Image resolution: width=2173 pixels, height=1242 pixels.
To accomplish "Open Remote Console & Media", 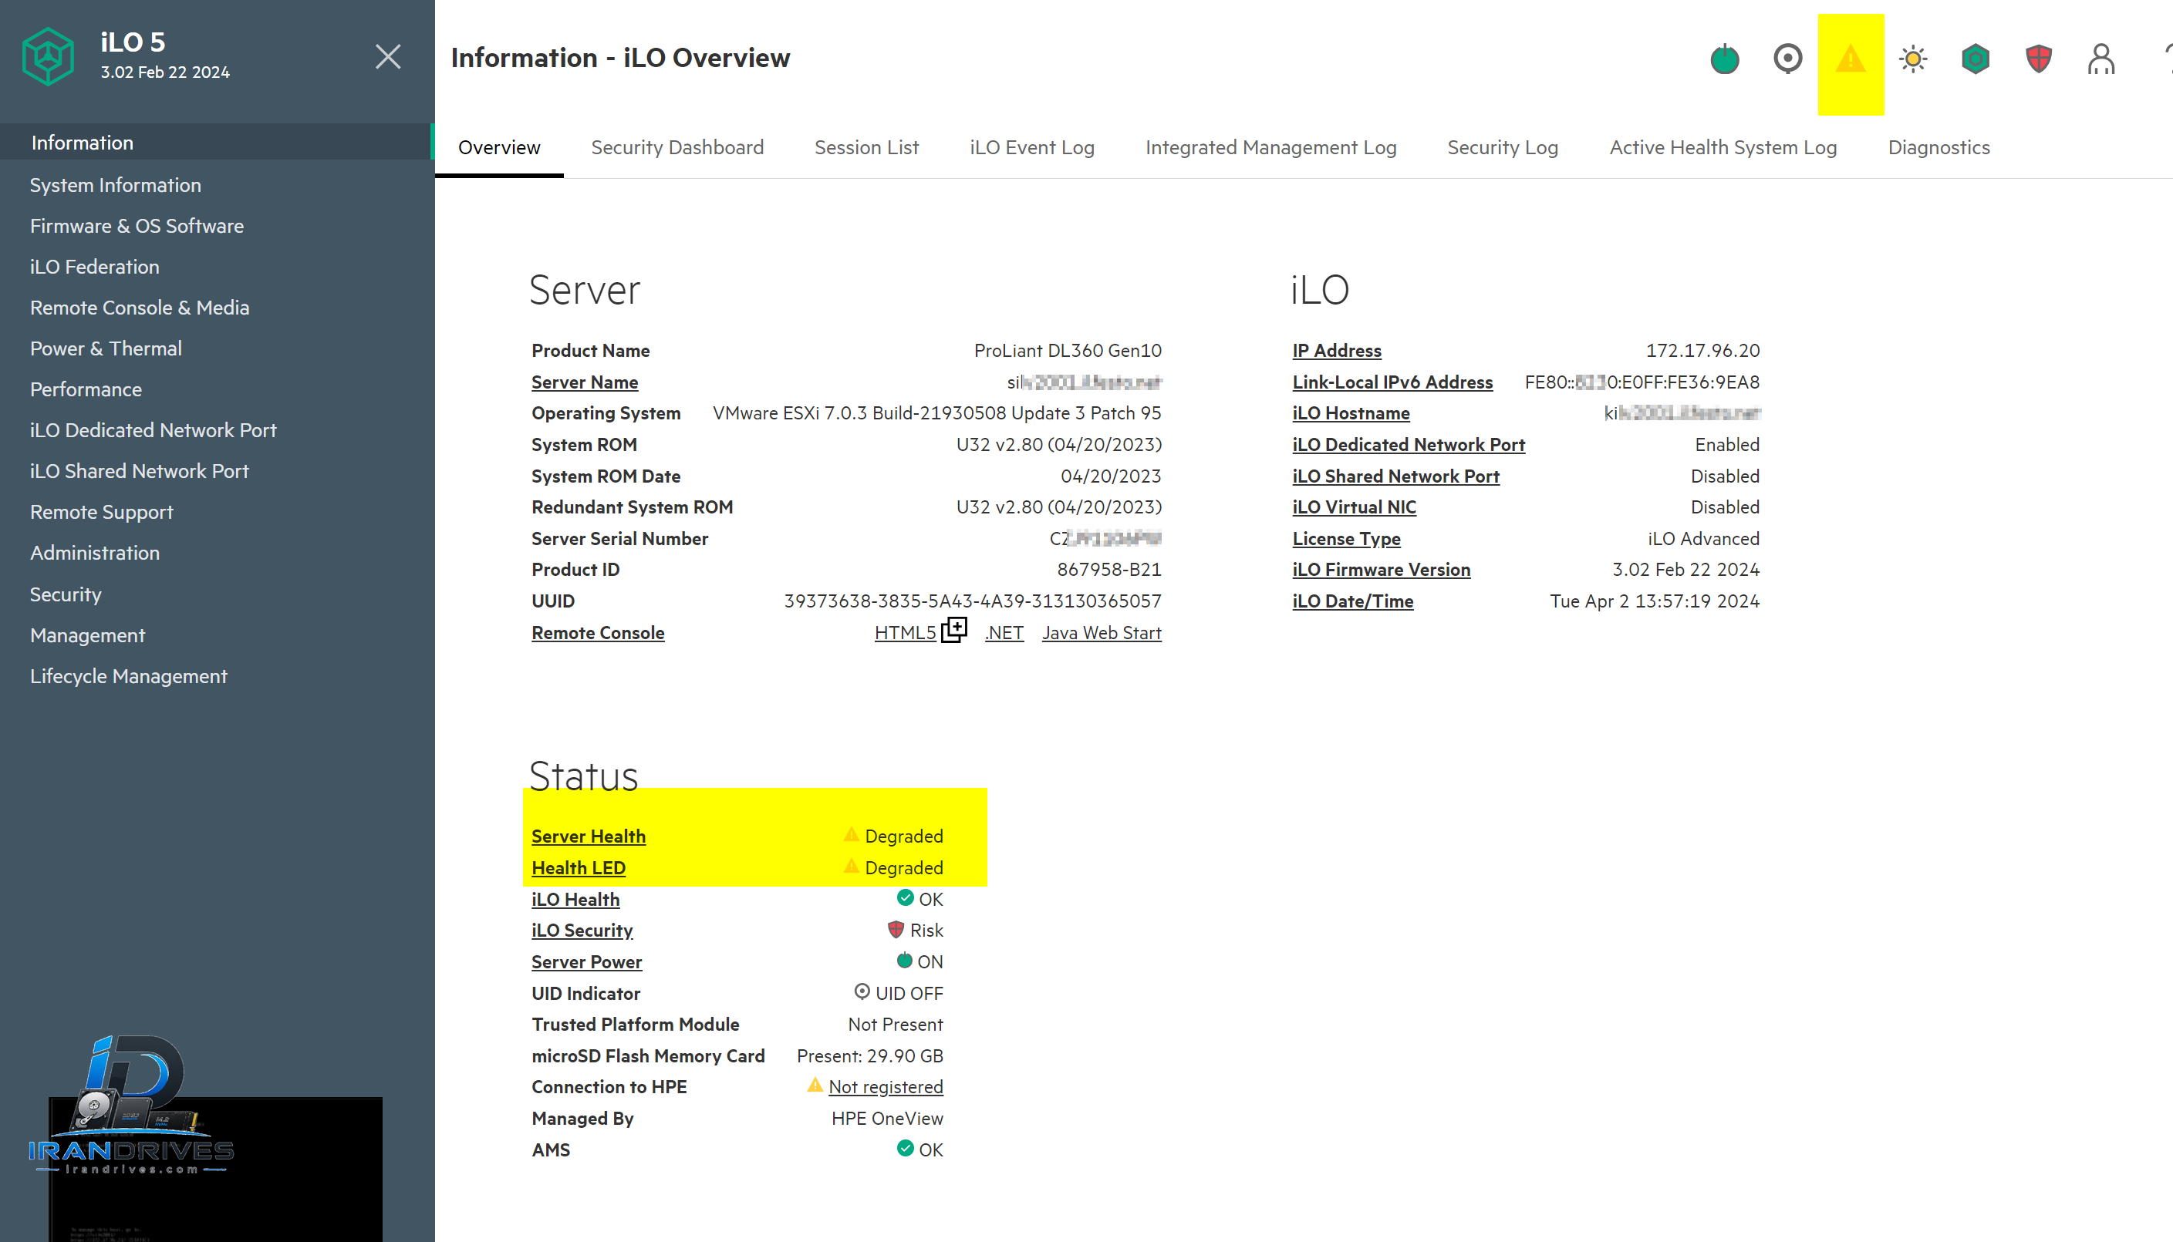I will (139, 308).
